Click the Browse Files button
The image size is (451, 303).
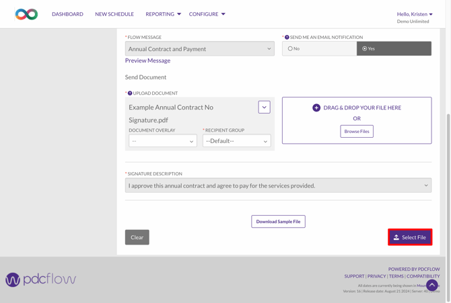[357, 131]
